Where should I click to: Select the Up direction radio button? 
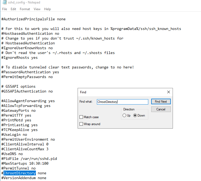[x=124, y=115]
